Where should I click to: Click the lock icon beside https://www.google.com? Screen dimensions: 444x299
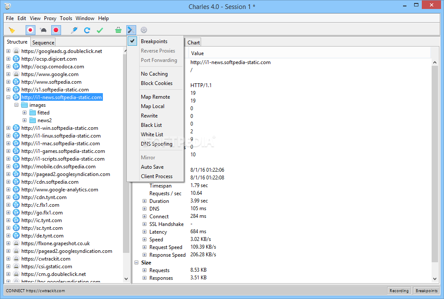pyautogui.click(x=16, y=74)
